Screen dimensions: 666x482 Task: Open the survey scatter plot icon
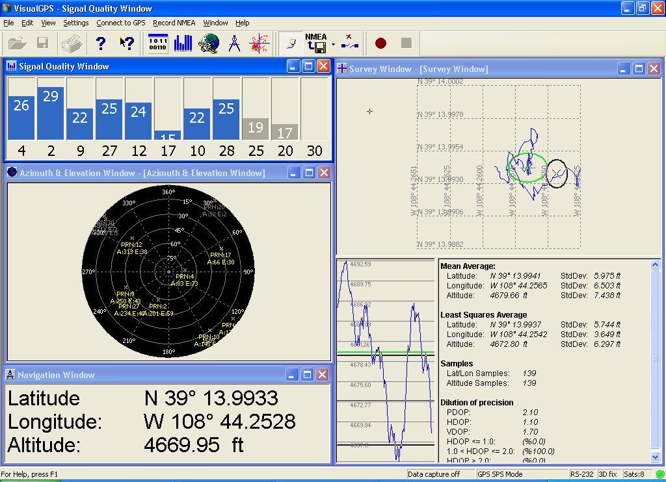(260, 44)
